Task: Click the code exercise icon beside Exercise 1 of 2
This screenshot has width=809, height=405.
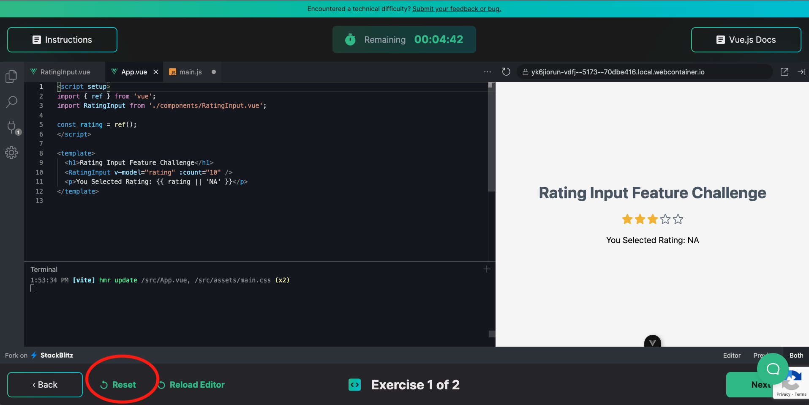Action: 355,385
